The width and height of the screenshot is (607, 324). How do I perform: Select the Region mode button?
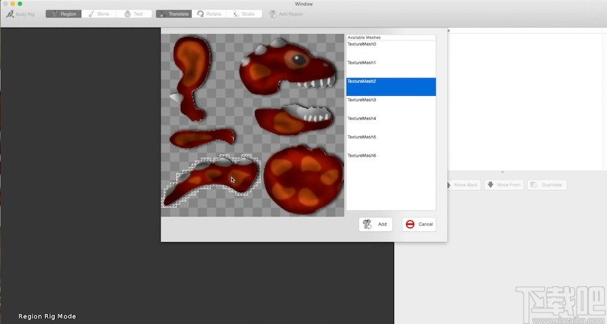tap(64, 14)
